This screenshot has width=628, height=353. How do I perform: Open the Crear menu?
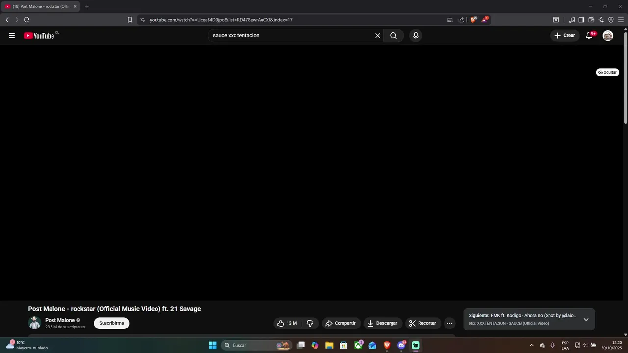pyautogui.click(x=565, y=36)
